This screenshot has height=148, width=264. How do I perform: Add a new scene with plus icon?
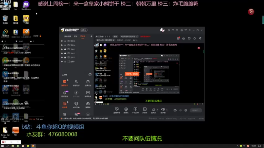(x=91, y=36)
